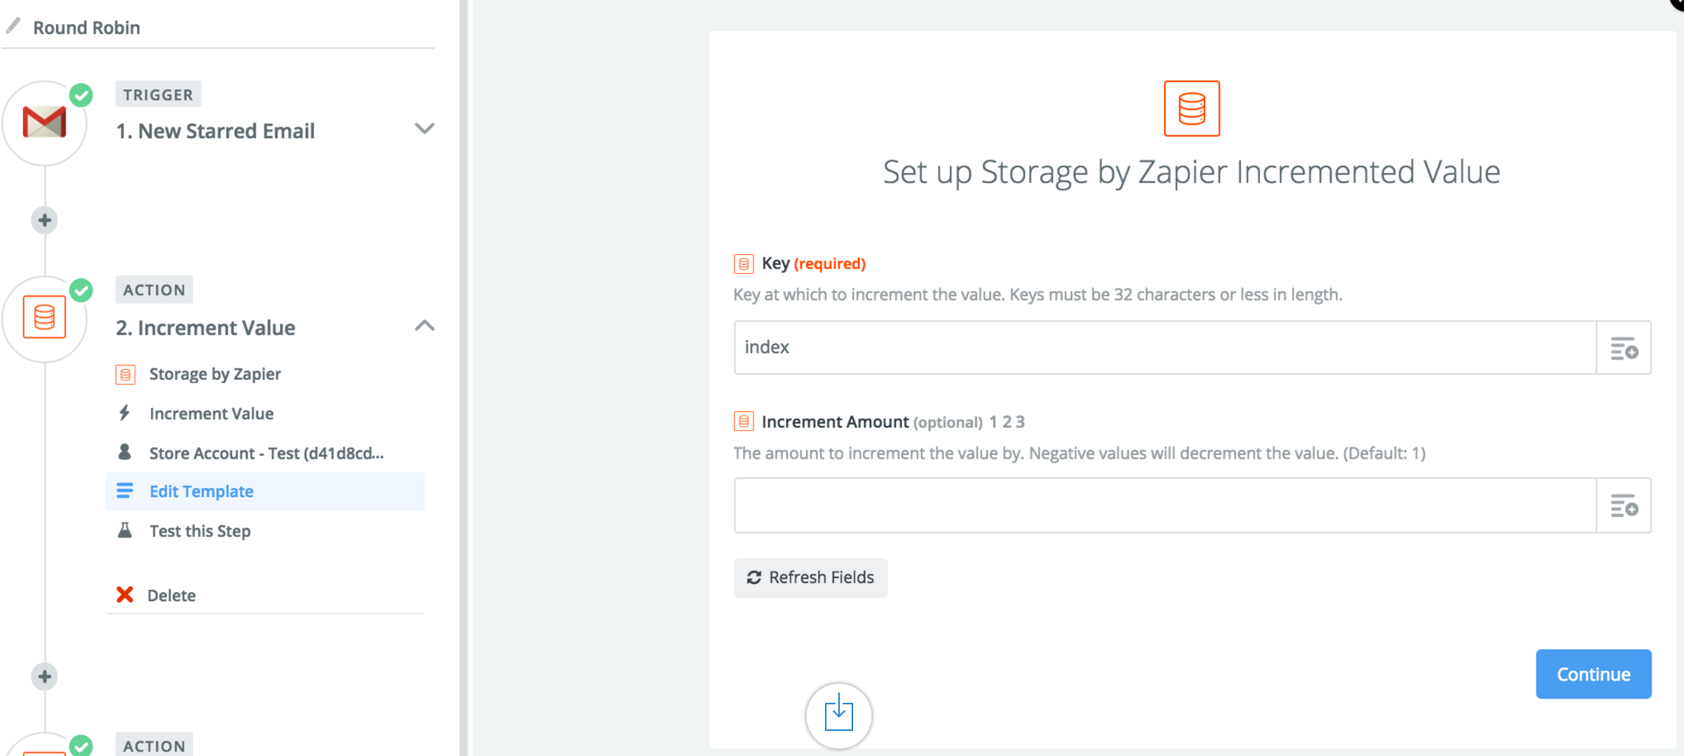
Task: Click the Gmail trigger step icon
Action: click(x=44, y=123)
